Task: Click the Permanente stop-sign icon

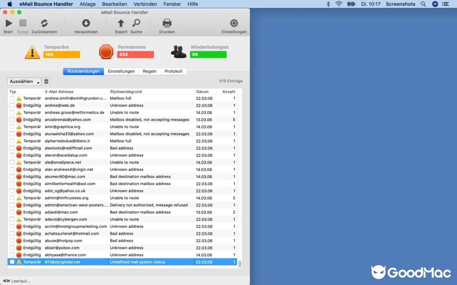Action: [106, 51]
